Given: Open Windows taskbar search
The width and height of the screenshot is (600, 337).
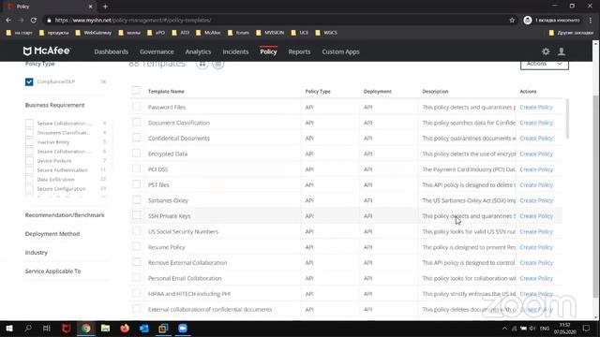Looking at the screenshot, I should pos(28,329).
